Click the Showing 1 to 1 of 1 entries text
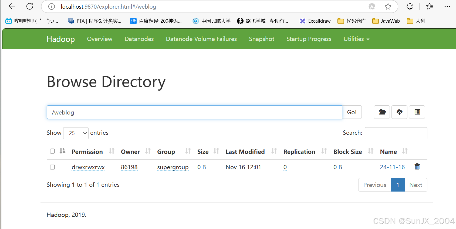Image resolution: width=456 pixels, height=229 pixels. (83, 185)
